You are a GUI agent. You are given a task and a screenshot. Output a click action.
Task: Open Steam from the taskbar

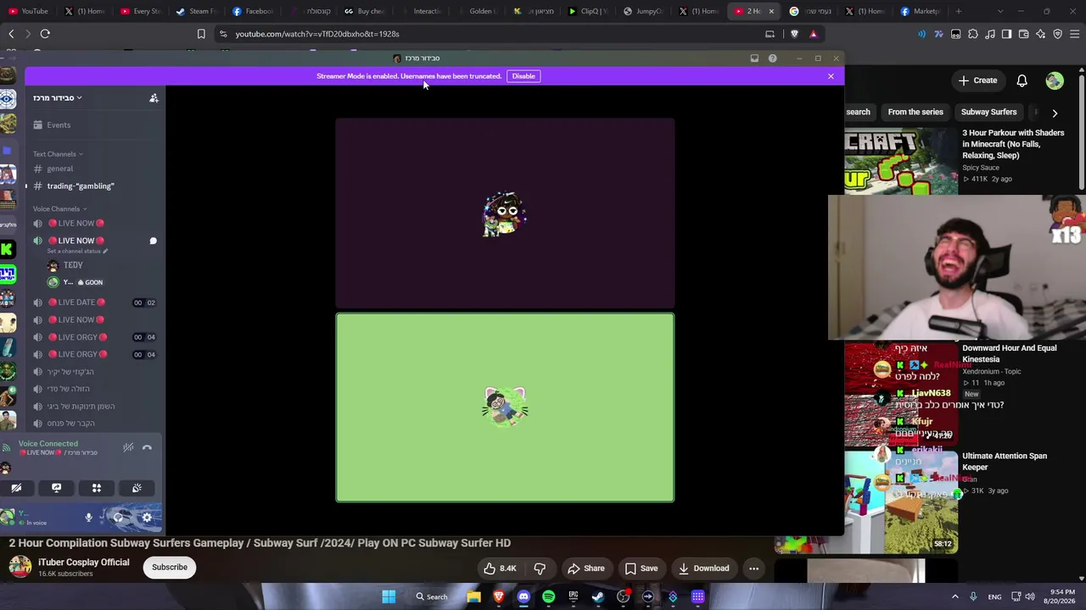click(598, 596)
